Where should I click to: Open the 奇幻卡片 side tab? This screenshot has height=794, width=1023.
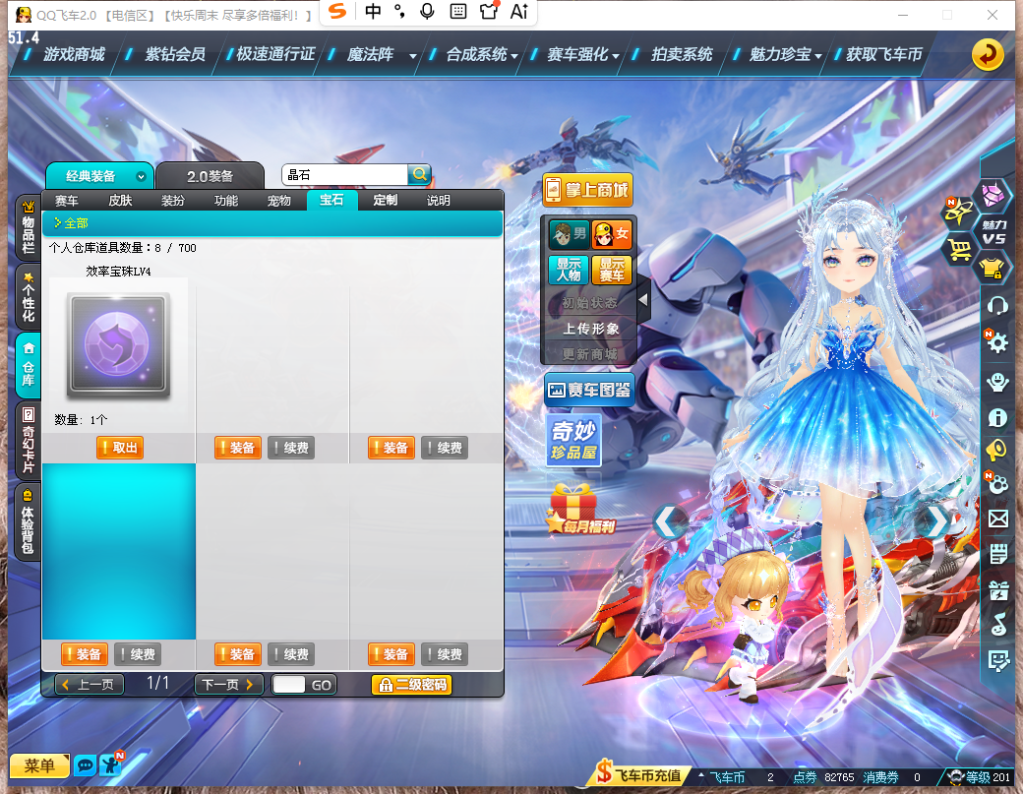pyautogui.click(x=29, y=441)
